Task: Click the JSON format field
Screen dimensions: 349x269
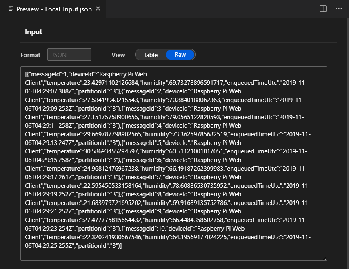Action: pyautogui.click(x=69, y=55)
